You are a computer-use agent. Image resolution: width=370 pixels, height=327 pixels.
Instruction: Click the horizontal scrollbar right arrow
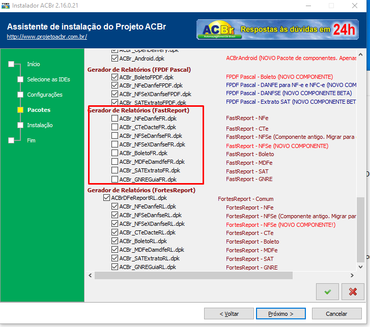click(352, 275)
